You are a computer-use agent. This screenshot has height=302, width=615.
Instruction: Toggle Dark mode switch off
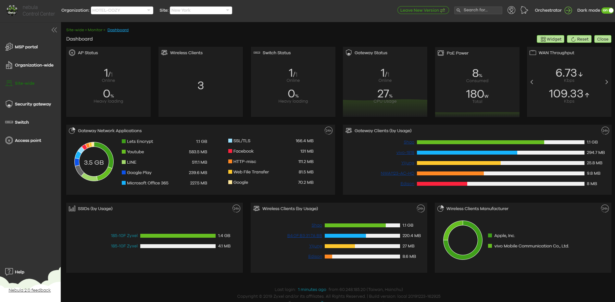[607, 10]
